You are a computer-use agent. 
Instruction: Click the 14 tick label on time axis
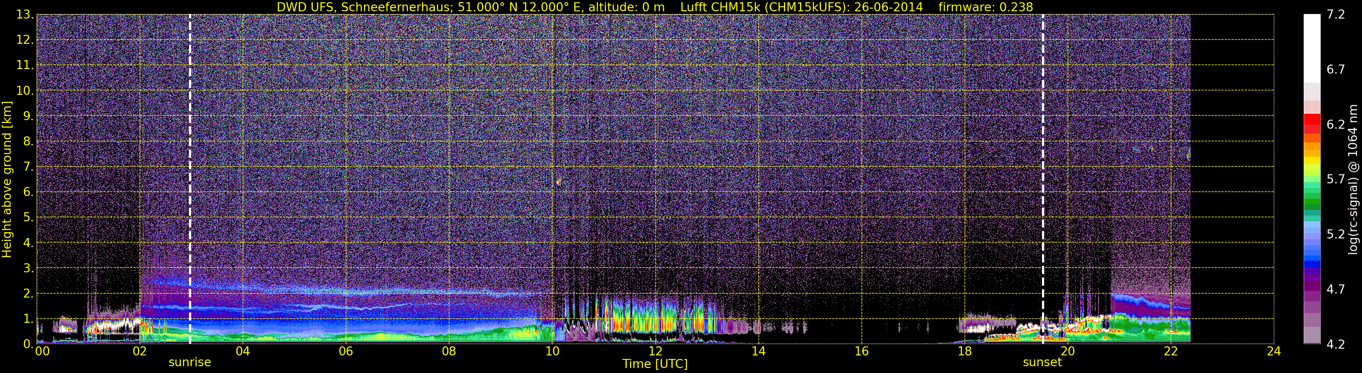758,351
